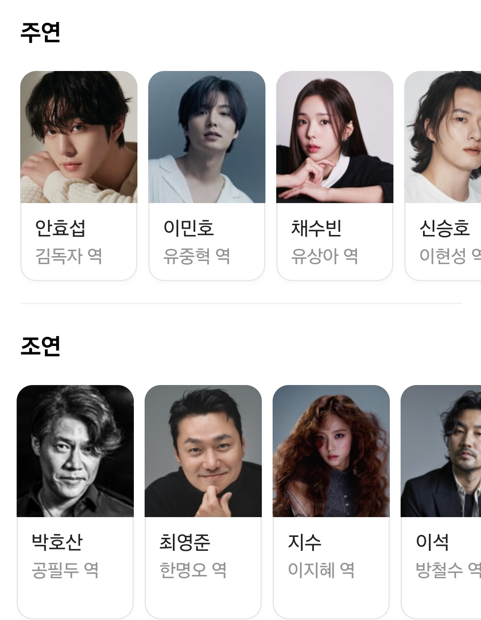
Task: Open 박호산's black-and-white photo
Action: pos(75,451)
